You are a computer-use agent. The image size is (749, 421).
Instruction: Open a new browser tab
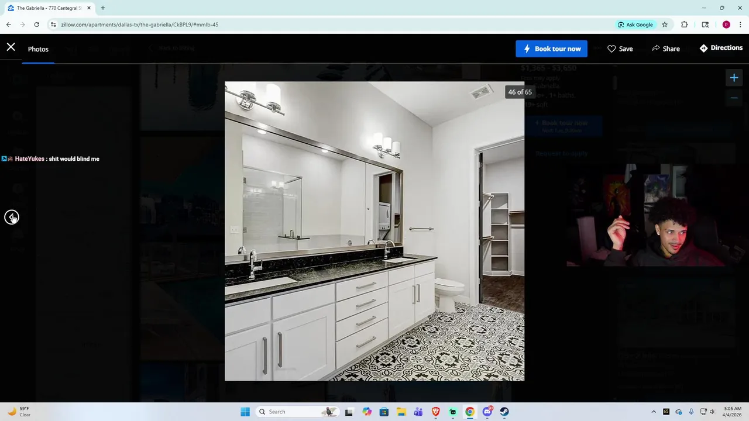tap(103, 8)
